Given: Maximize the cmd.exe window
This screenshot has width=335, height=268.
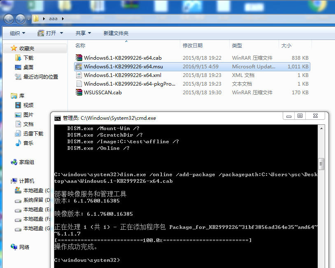Looking at the screenshot, I should click(300, 116).
